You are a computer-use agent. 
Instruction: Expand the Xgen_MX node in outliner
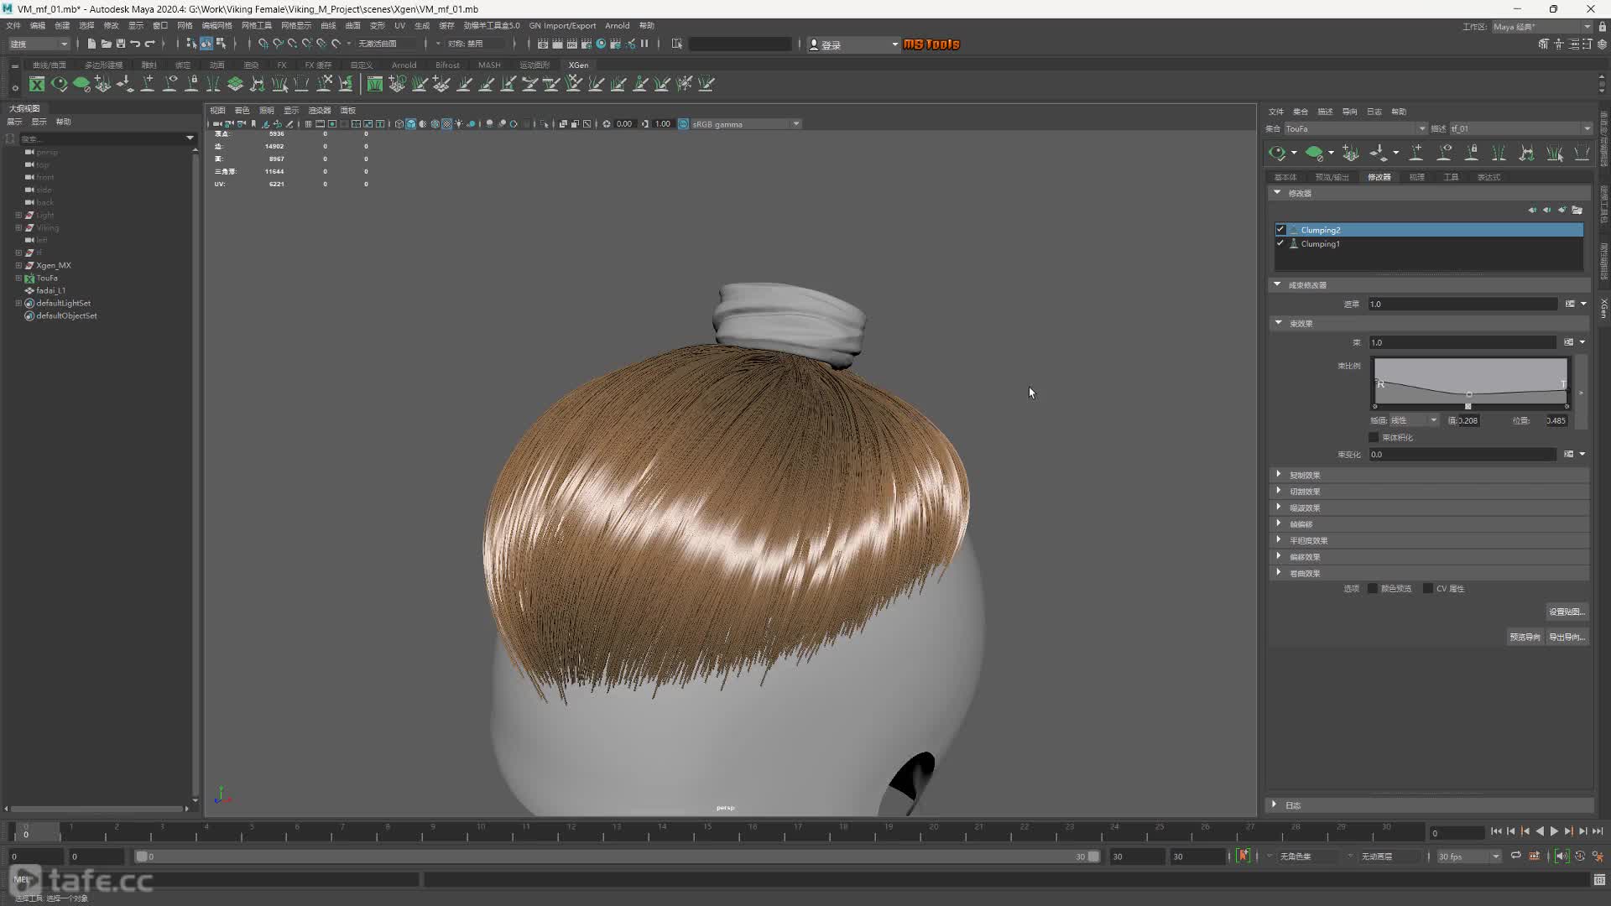(x=18, y=265)
